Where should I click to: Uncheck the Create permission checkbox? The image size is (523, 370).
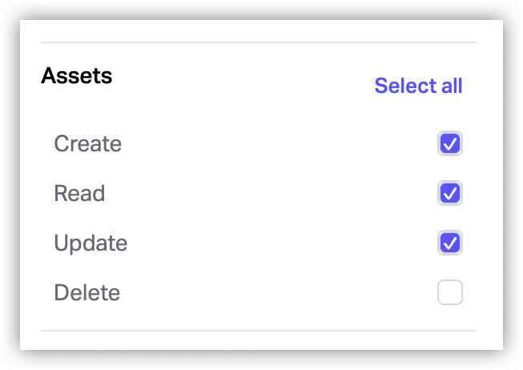click(x=450, y=144)
